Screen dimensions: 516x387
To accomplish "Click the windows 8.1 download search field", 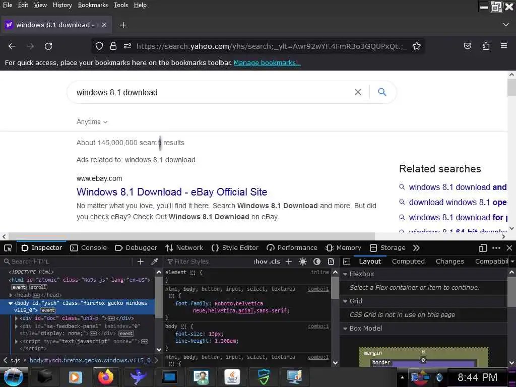I will [211, 93].
